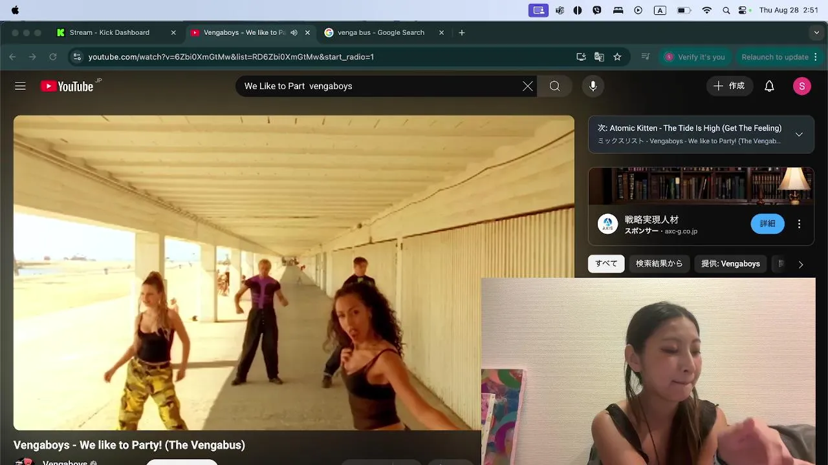This screenshot has height=465, width=828.
Task: Click the install app icon in address bar
Action: (x=581, y=57)
